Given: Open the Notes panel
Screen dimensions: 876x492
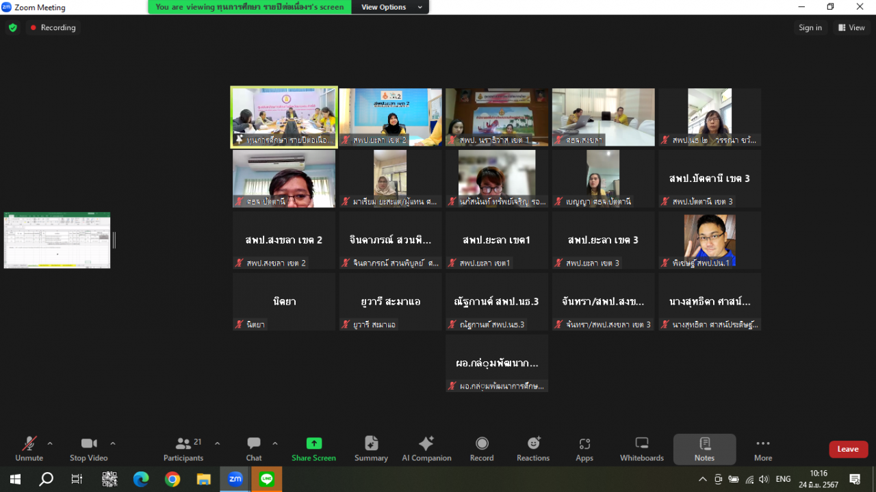Looking at the screenshot, I should tap(705, 449).
